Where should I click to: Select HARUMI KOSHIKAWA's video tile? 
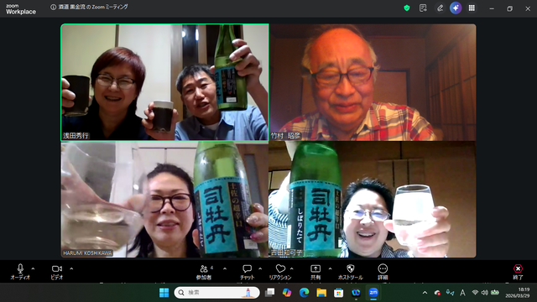pos(164,200)
